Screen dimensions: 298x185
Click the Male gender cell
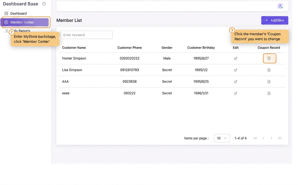pos(167,59)
